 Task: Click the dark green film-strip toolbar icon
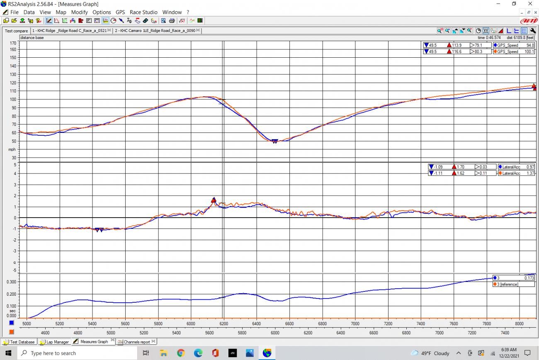pos(200,20)
